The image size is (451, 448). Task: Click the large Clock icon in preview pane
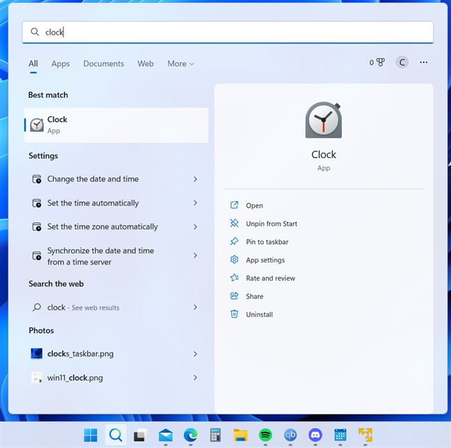point(324,120)
